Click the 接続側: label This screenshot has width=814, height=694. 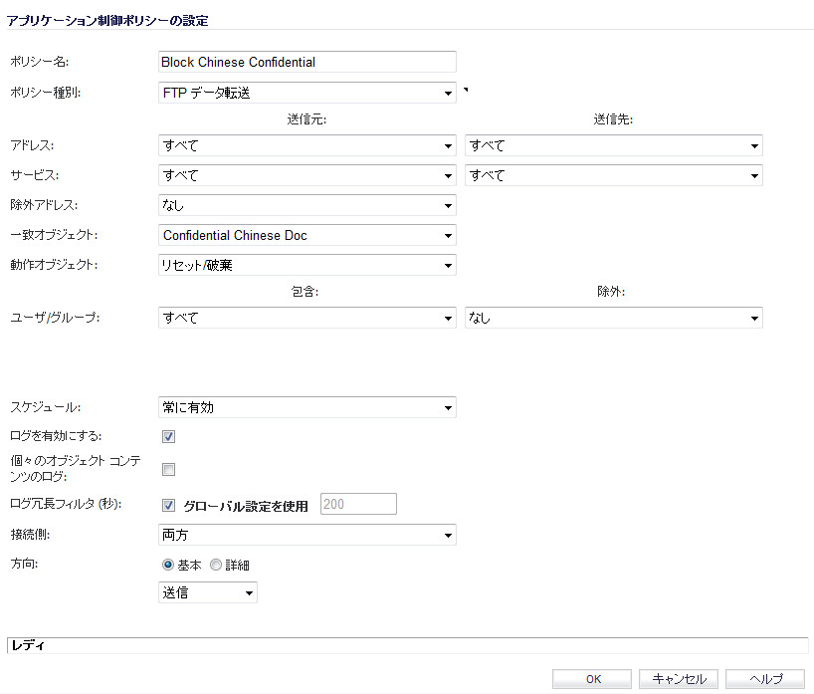[x=30, y=534]
